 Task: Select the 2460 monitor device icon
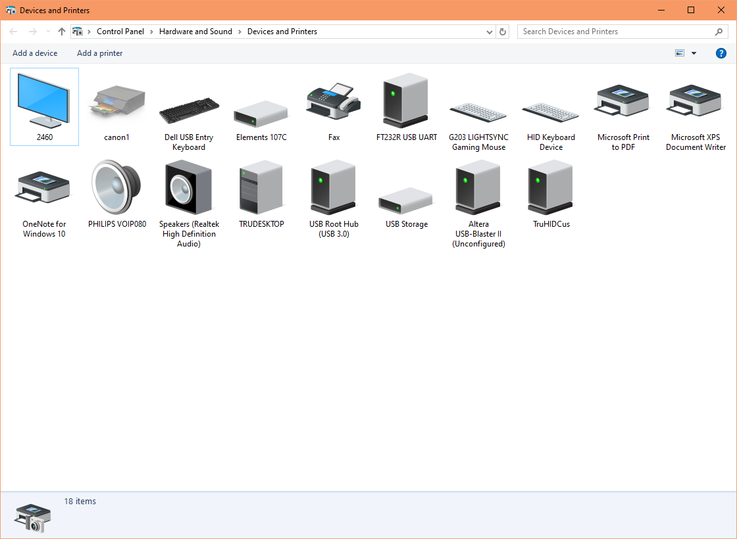click(x=43, y=101)
